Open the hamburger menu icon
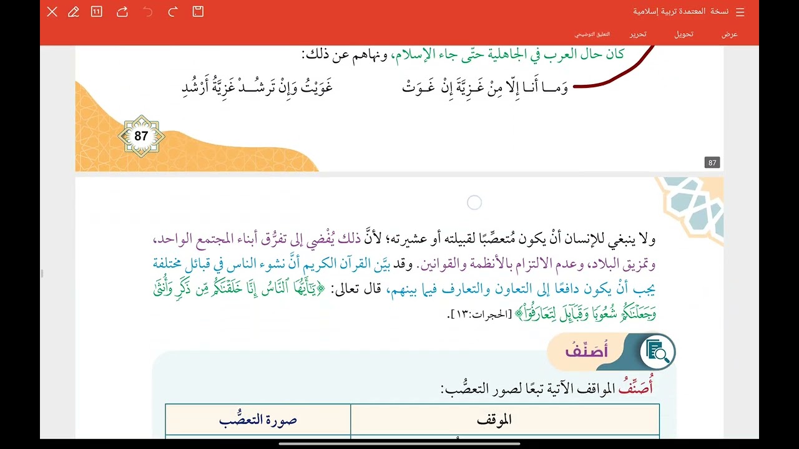Viewport: 799px width, 449px height. 740,12
